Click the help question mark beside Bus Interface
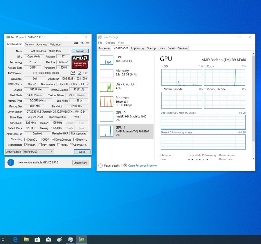 [x=88, y=84]
